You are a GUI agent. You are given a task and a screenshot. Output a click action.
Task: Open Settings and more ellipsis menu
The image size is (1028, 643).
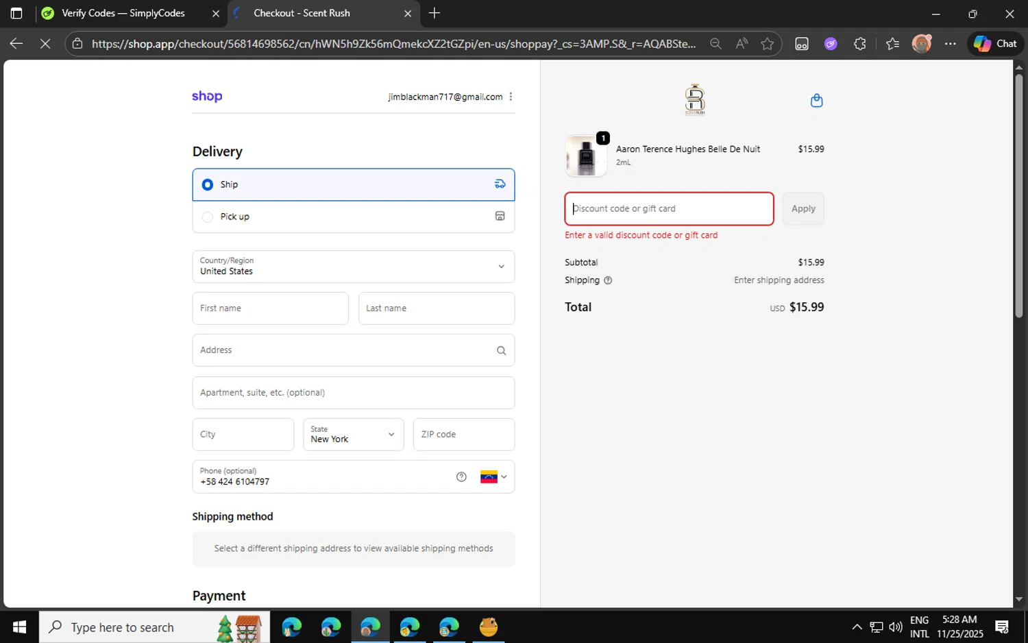pos(950,43)
